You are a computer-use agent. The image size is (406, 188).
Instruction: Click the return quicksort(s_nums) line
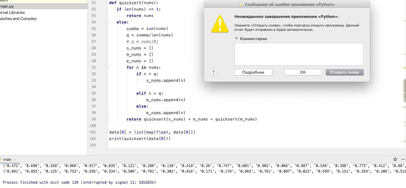[192, 119]
